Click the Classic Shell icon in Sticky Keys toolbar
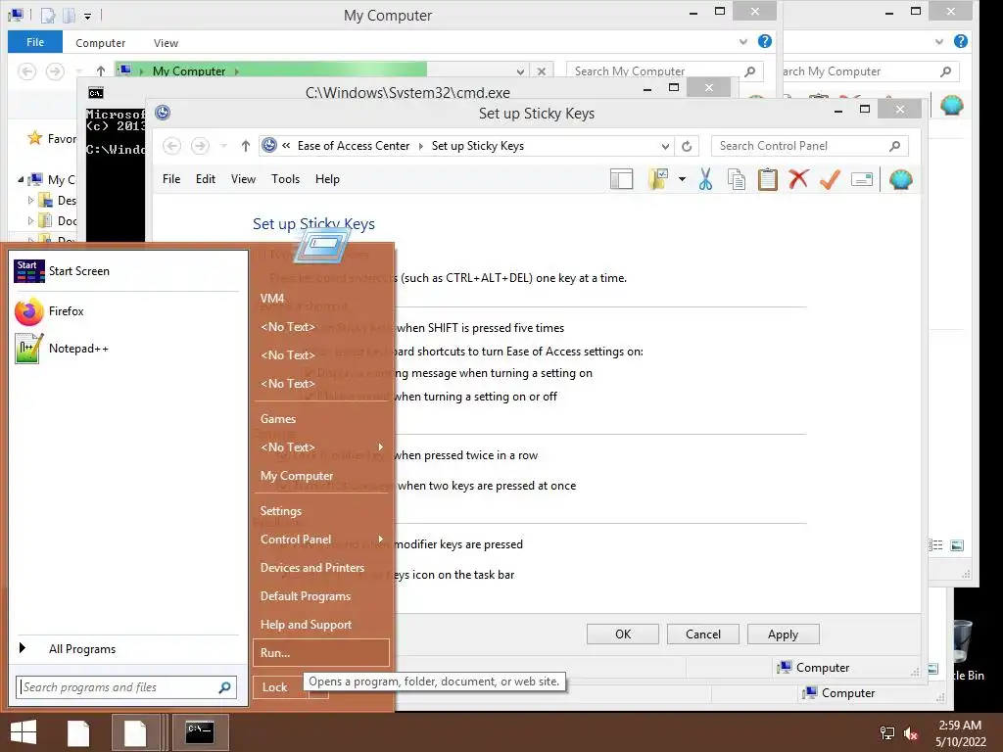Image resolution: width=1003 pixels, height=752 pixels. [901, 180]
